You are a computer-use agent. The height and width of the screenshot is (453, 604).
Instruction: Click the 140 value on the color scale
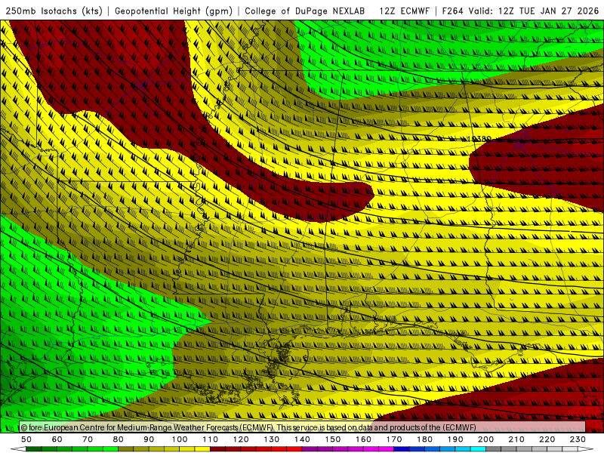click(x=302, y=439)
